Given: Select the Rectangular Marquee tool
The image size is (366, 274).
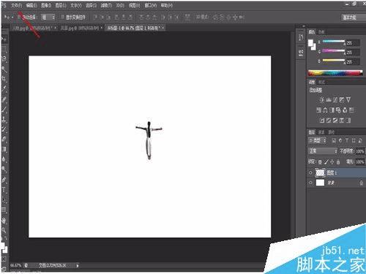Looking at the screenshot, I should click(4, 50).
